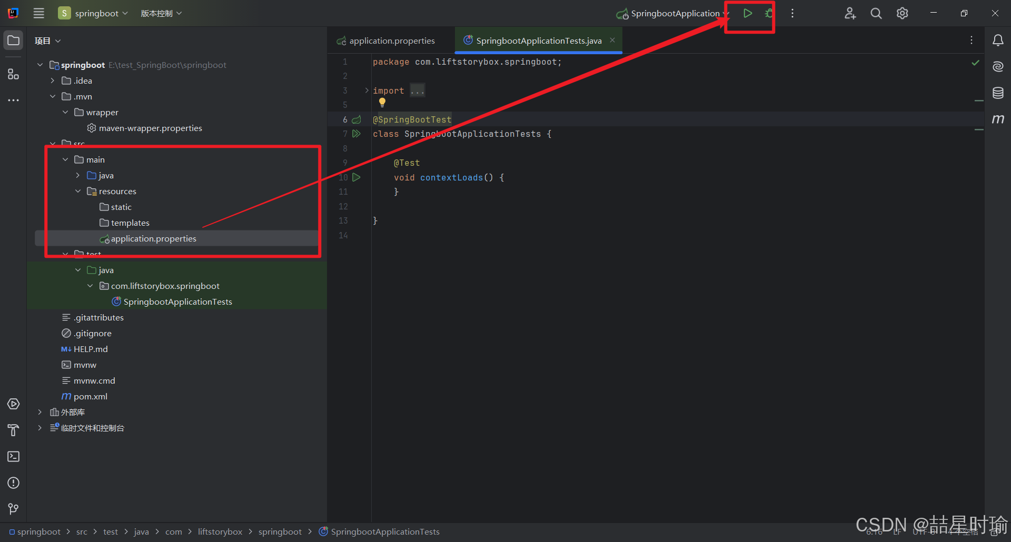Viewport: 1011px width, 542px height.
Task: Open the springboot project dropdown
Action: tap(93, 13)
